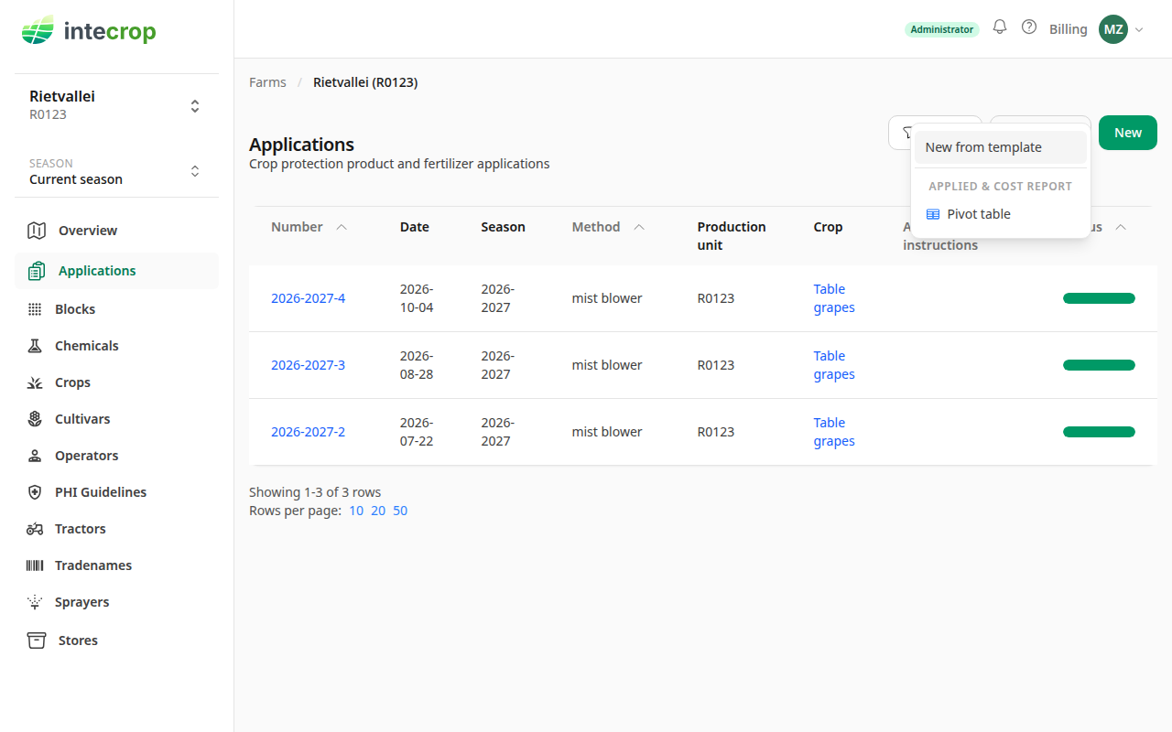Viewport: 1172px width, 732px height.
Task: Open Table grapes crop in 2026-07-22 row
Action: click(834, 432)
